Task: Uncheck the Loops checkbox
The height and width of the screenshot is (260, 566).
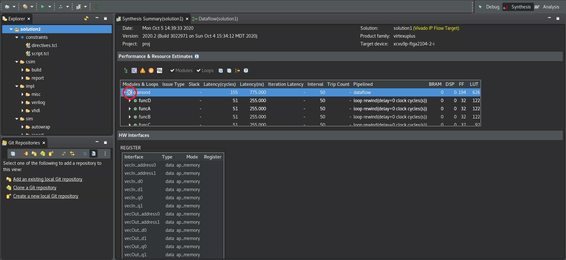Action: tap(198, 70)
